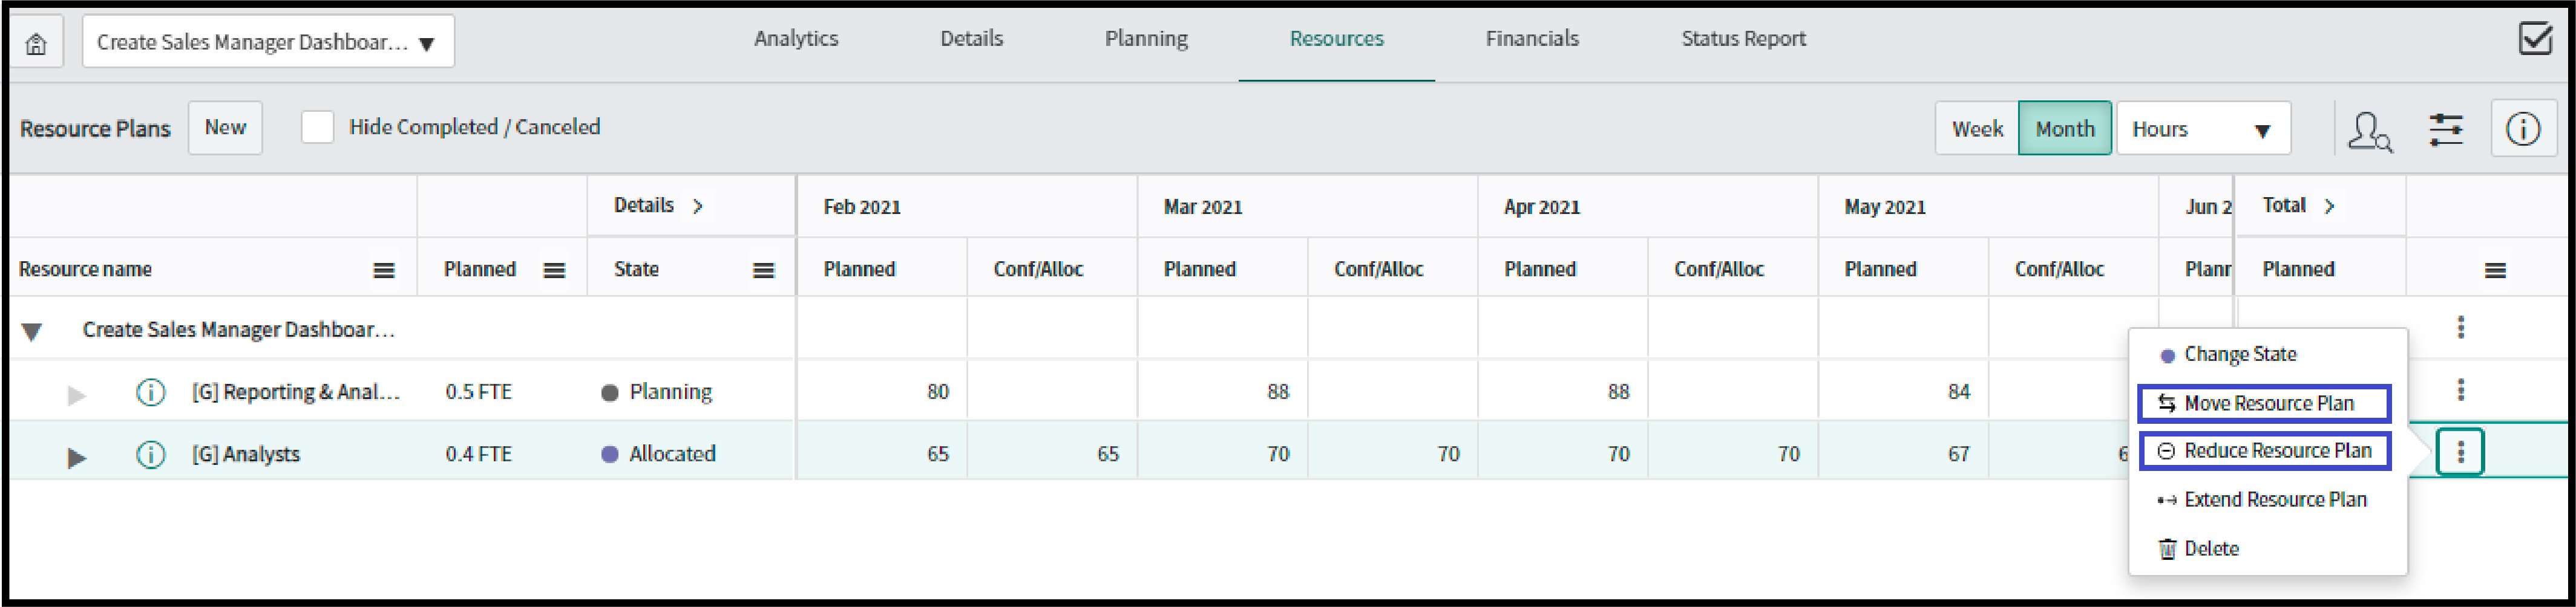Open the Create Sales Manager Dashboard project dropdown
This screenshot has height=607, width=2576.
pos(268,41)
